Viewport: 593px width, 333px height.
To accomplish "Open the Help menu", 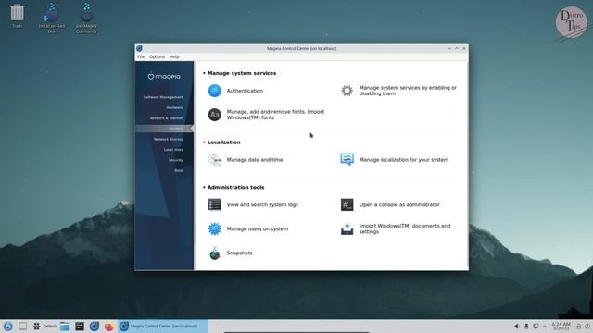I will [174, 56].
